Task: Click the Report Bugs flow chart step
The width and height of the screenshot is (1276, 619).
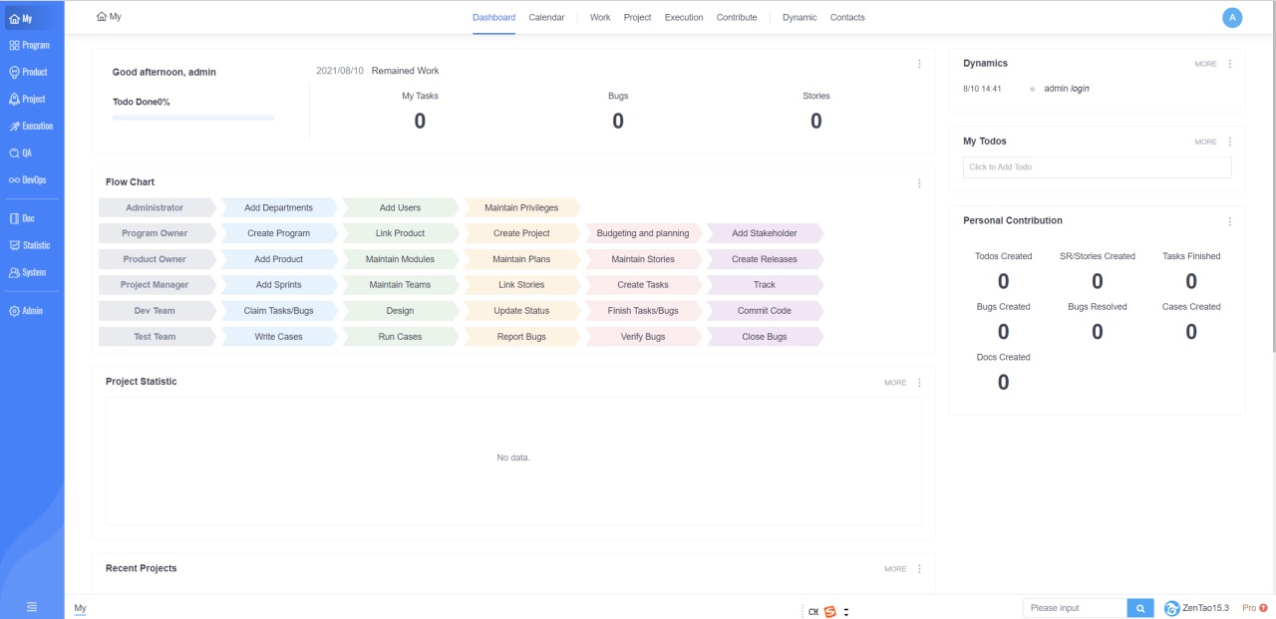Action: 521,337
